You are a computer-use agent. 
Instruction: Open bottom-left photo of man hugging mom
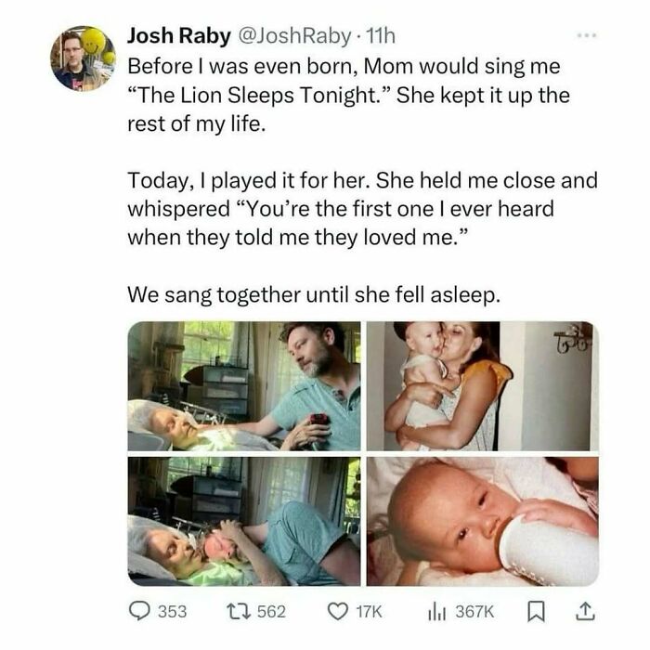244,521
